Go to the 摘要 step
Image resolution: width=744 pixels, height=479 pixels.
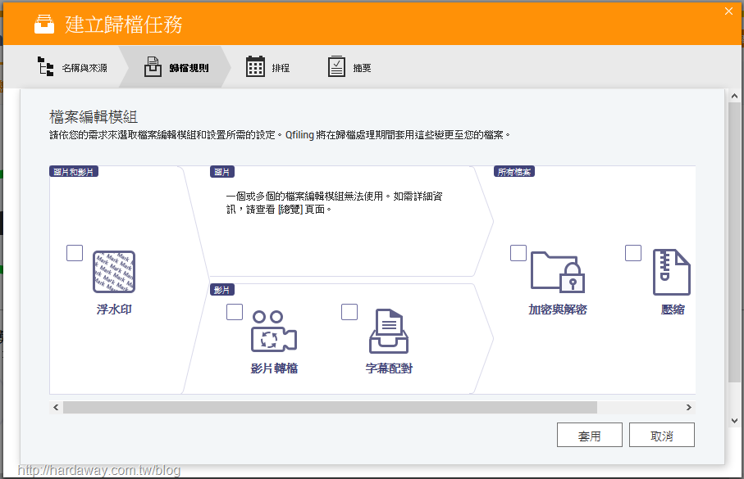point(349,67)
